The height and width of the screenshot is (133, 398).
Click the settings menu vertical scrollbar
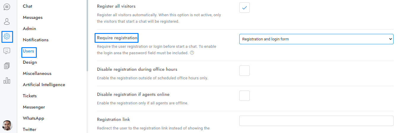coord(87,35)
